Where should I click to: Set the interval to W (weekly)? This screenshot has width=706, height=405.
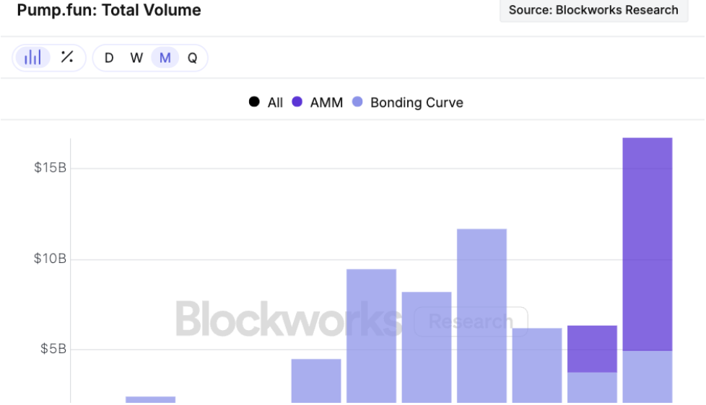136,58
